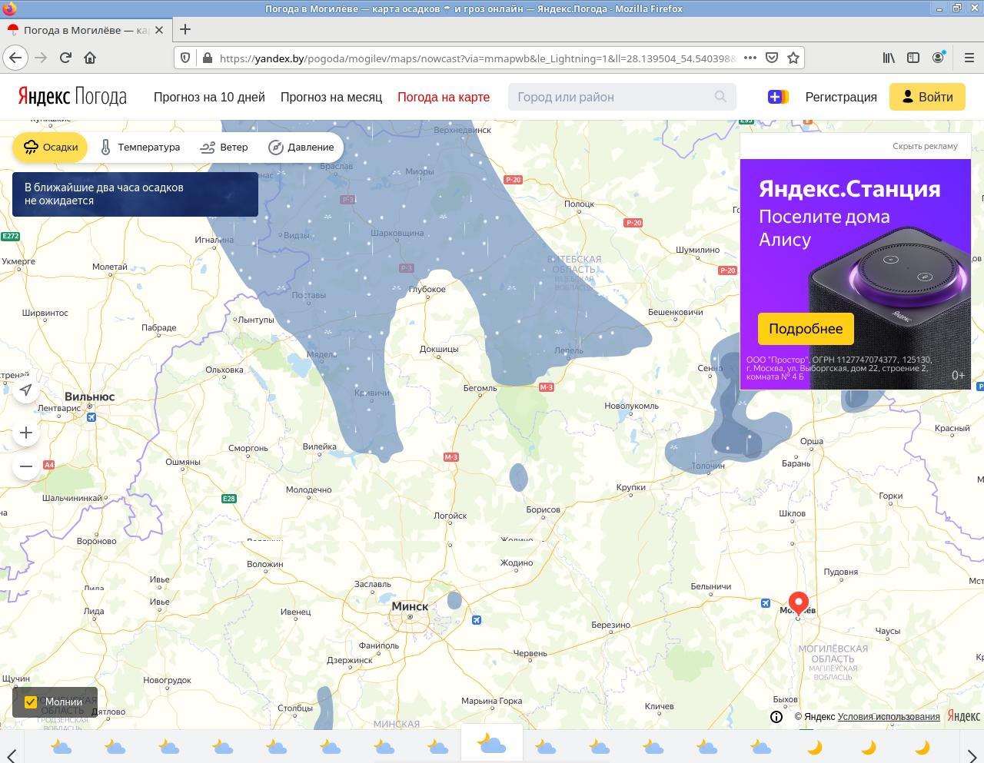This screenshot has width=984, height=763.
Task: Show site security info via lock icon
Action: point(207,58)
